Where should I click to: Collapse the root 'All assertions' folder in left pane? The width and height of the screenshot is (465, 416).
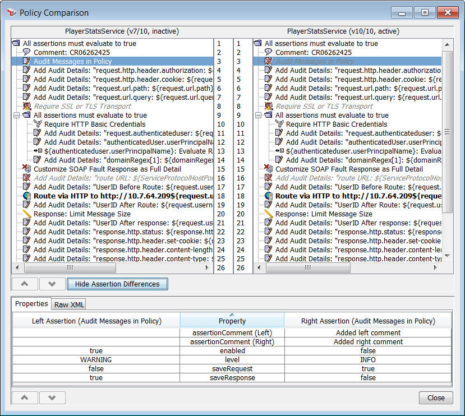point(16,43)
